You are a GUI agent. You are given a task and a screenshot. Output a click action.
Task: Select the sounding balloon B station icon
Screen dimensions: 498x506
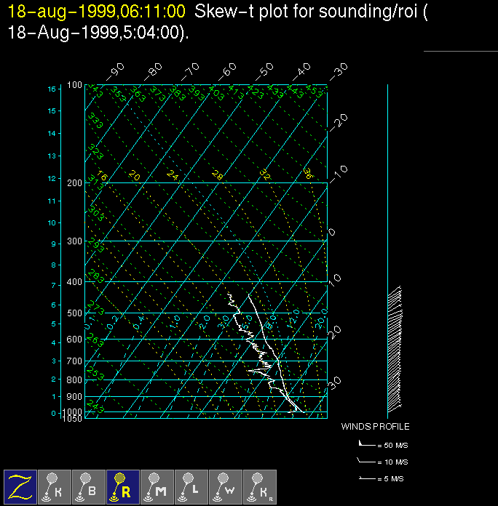[89, 486]
